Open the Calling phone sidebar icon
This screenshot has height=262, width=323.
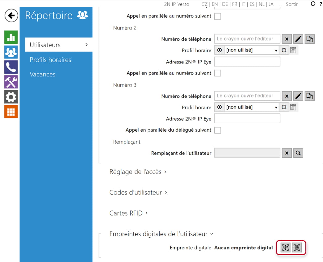point(11,67)
